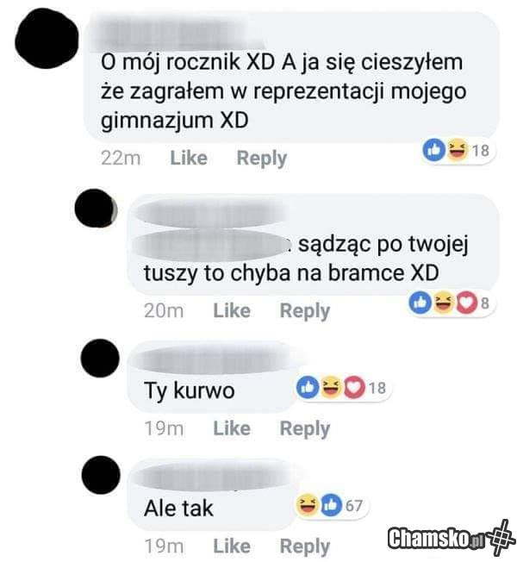Viewport: 517px width, 562px height.
Task: Reply to the 'Ty kurwo' comment
Action: pos(304,429)
